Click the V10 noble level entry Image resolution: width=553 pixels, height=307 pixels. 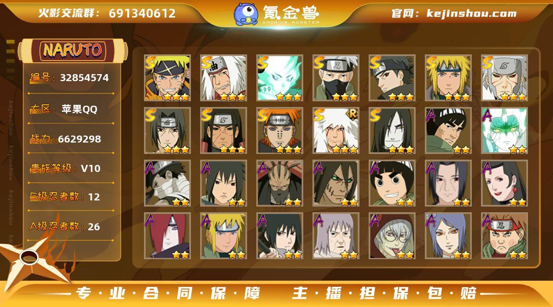point(90,168)
